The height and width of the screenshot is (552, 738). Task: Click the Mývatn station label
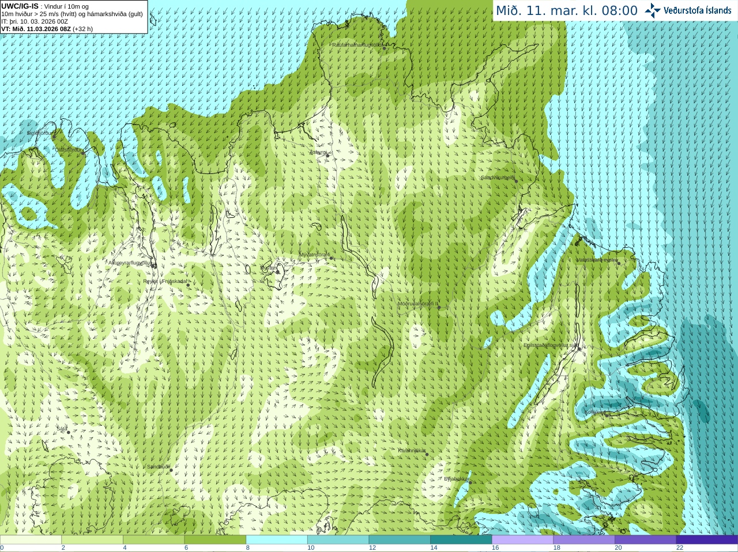268,268
